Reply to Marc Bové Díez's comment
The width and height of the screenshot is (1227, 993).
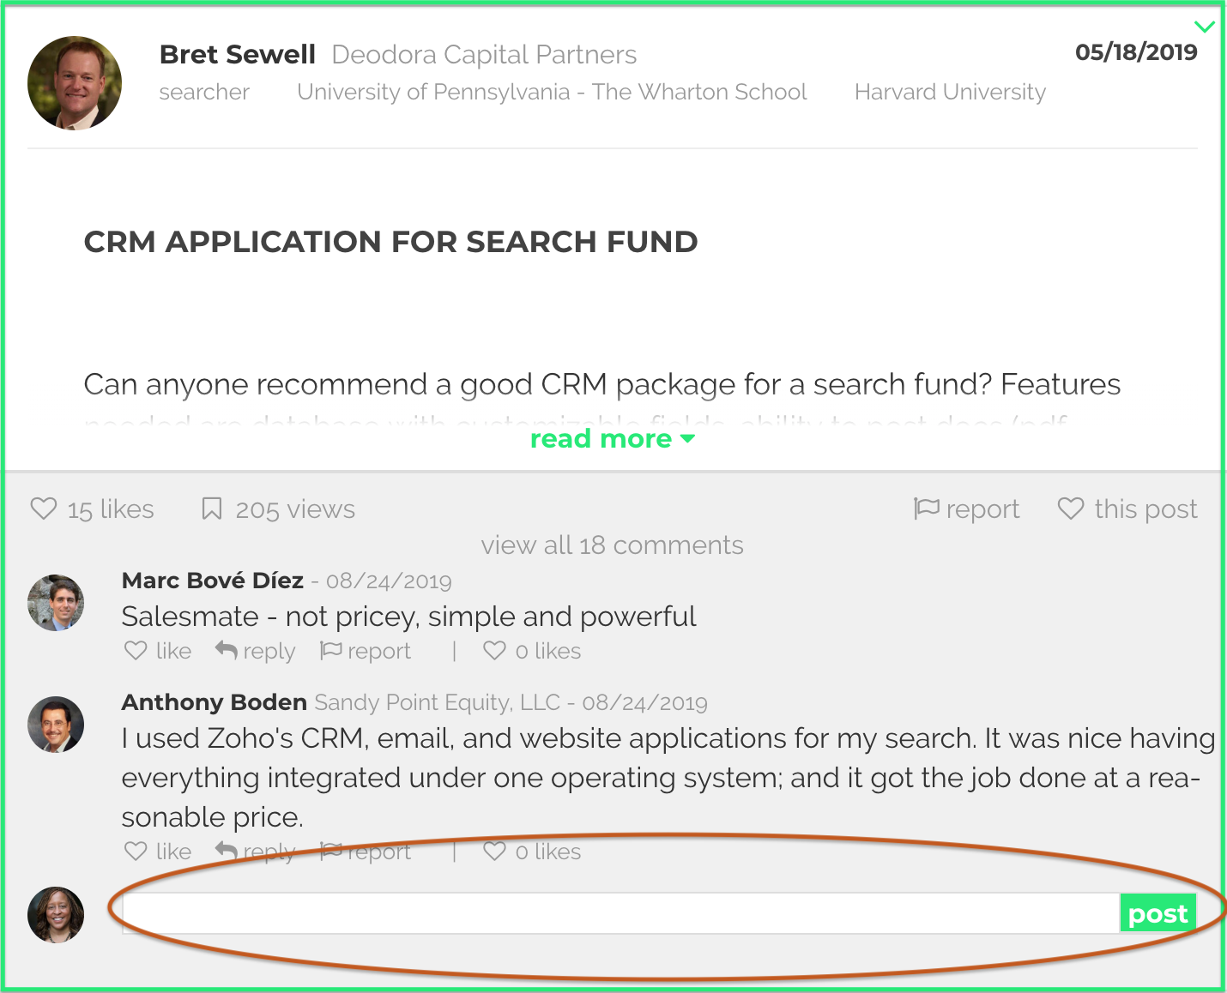point(256,651)
